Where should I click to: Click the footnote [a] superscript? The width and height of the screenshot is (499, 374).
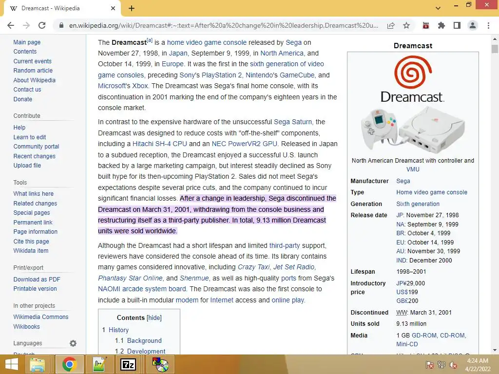150,40
